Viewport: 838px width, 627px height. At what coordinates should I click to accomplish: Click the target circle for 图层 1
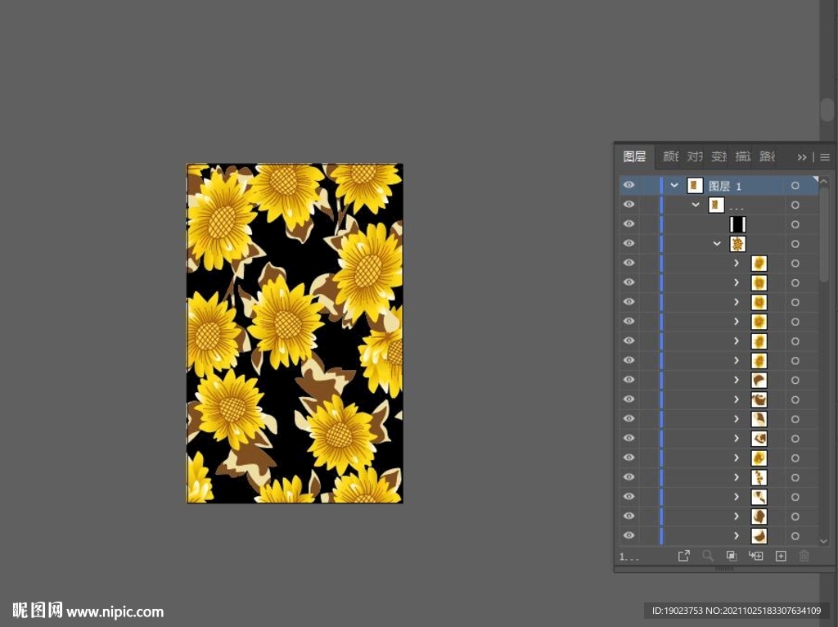795,186
